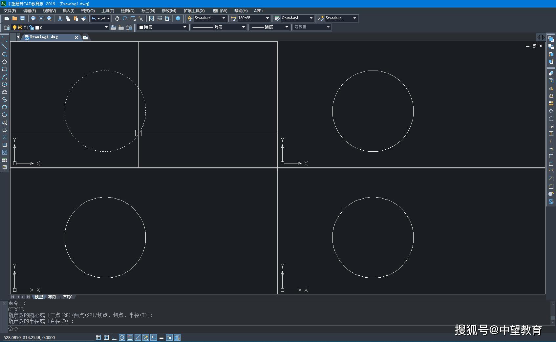Screen dimensions: 556x342
Task: Select the Rotate tool in right toolbar
Action: coord(551,118)
